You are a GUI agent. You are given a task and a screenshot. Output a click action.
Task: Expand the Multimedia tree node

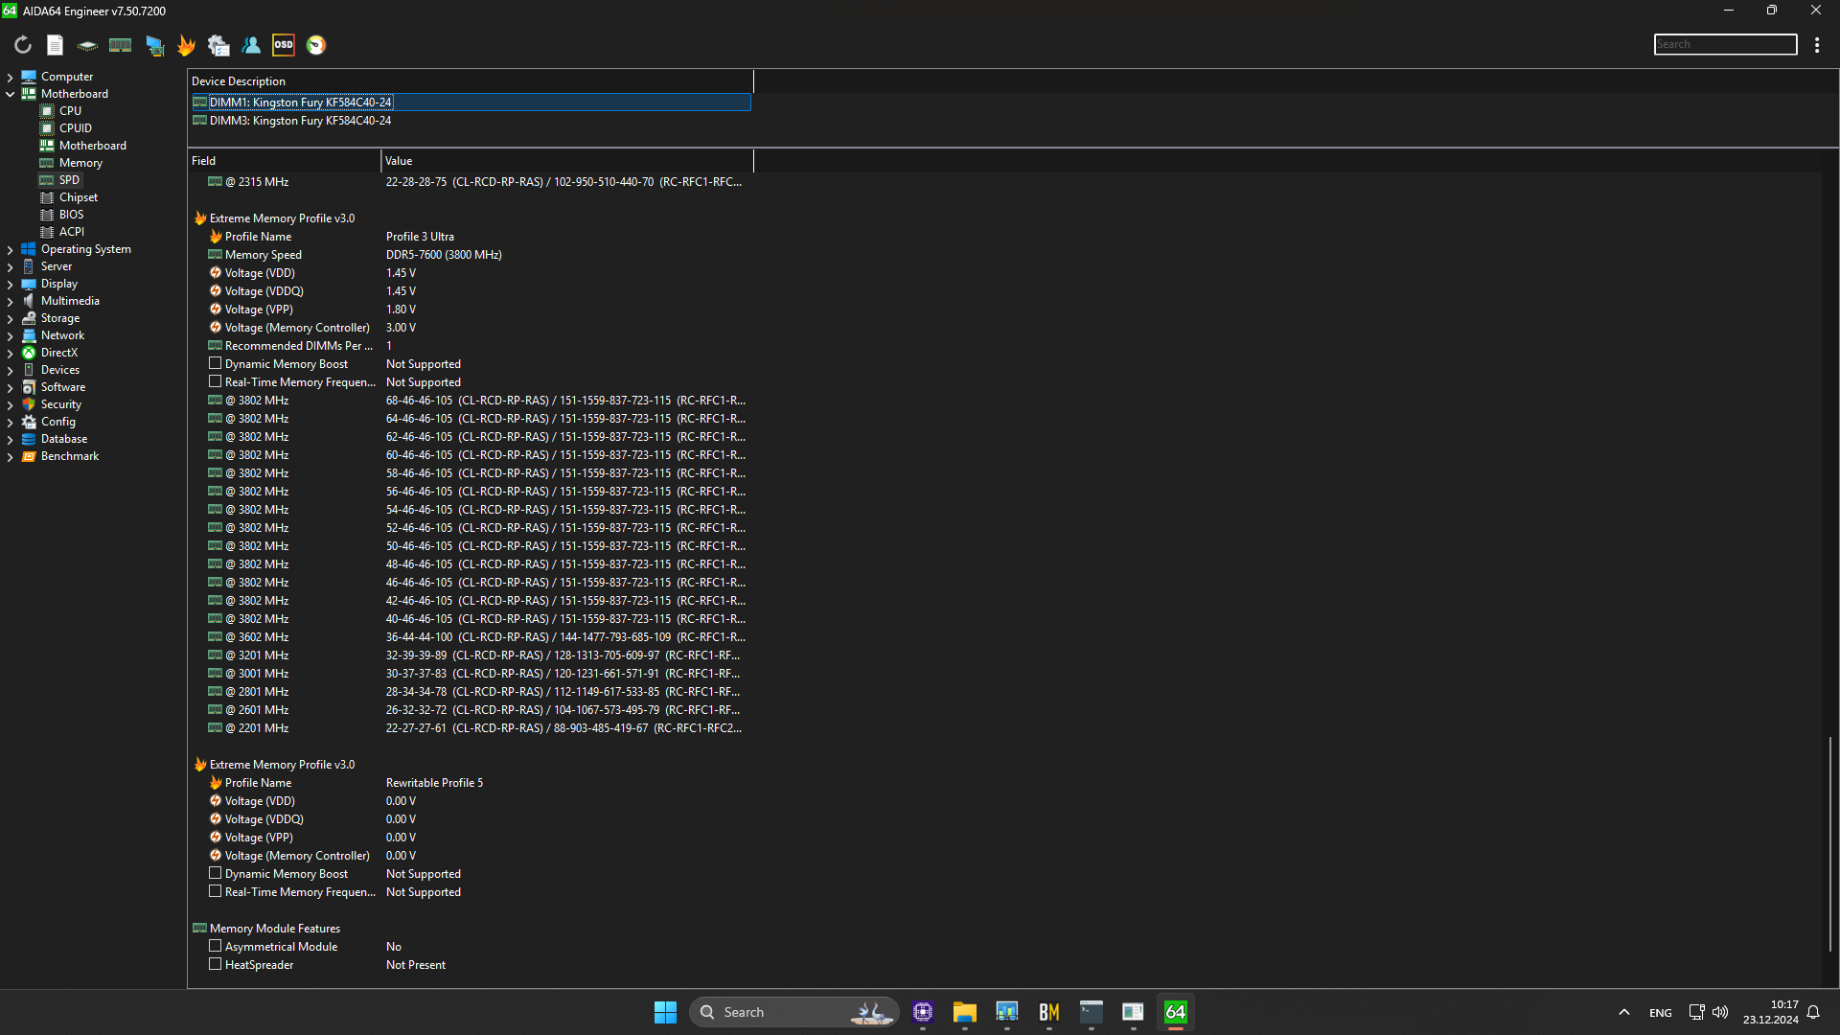tap(11, 301)
